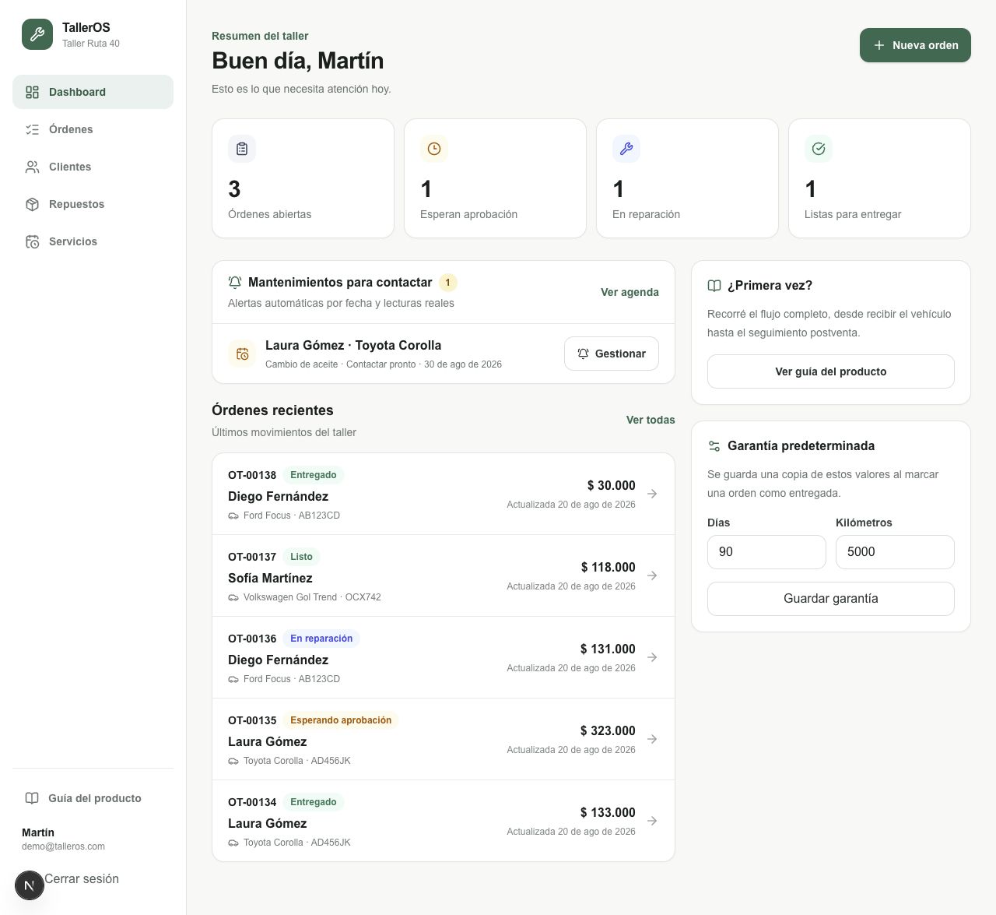Click Gestionar for Laura Gómez's maintenance
The width and height of the screenshot is (996, 915).
612,354
